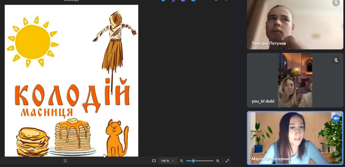Zoom out with the minus magnifier
The image size is (345, 167).
[x=181, y=161]
